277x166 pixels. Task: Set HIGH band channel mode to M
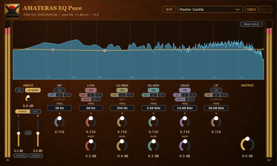185,95
